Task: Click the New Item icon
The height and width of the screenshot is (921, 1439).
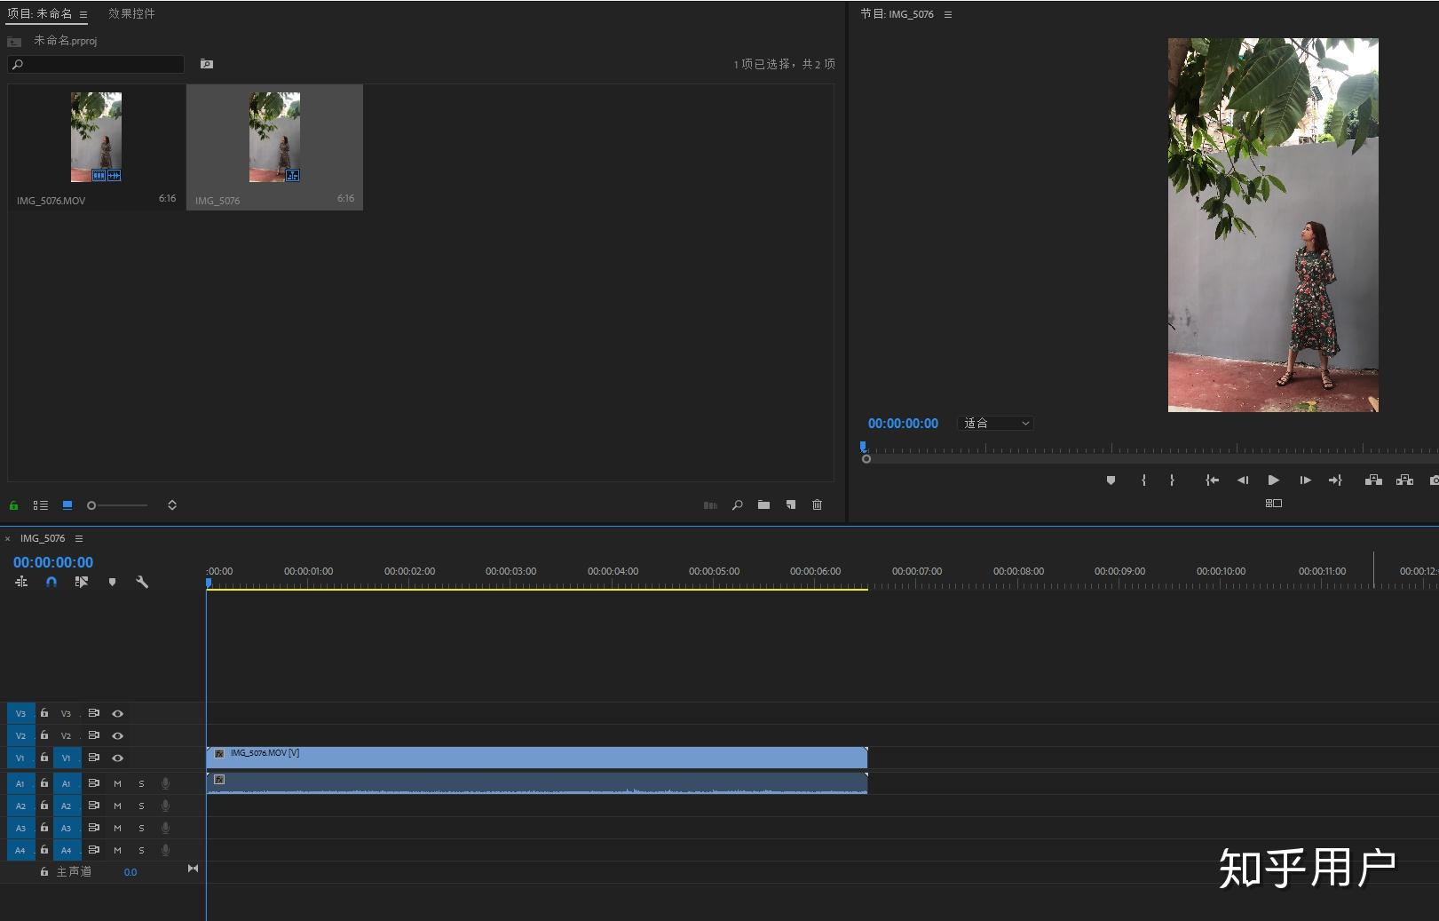Action: click(x=791, y=505)
